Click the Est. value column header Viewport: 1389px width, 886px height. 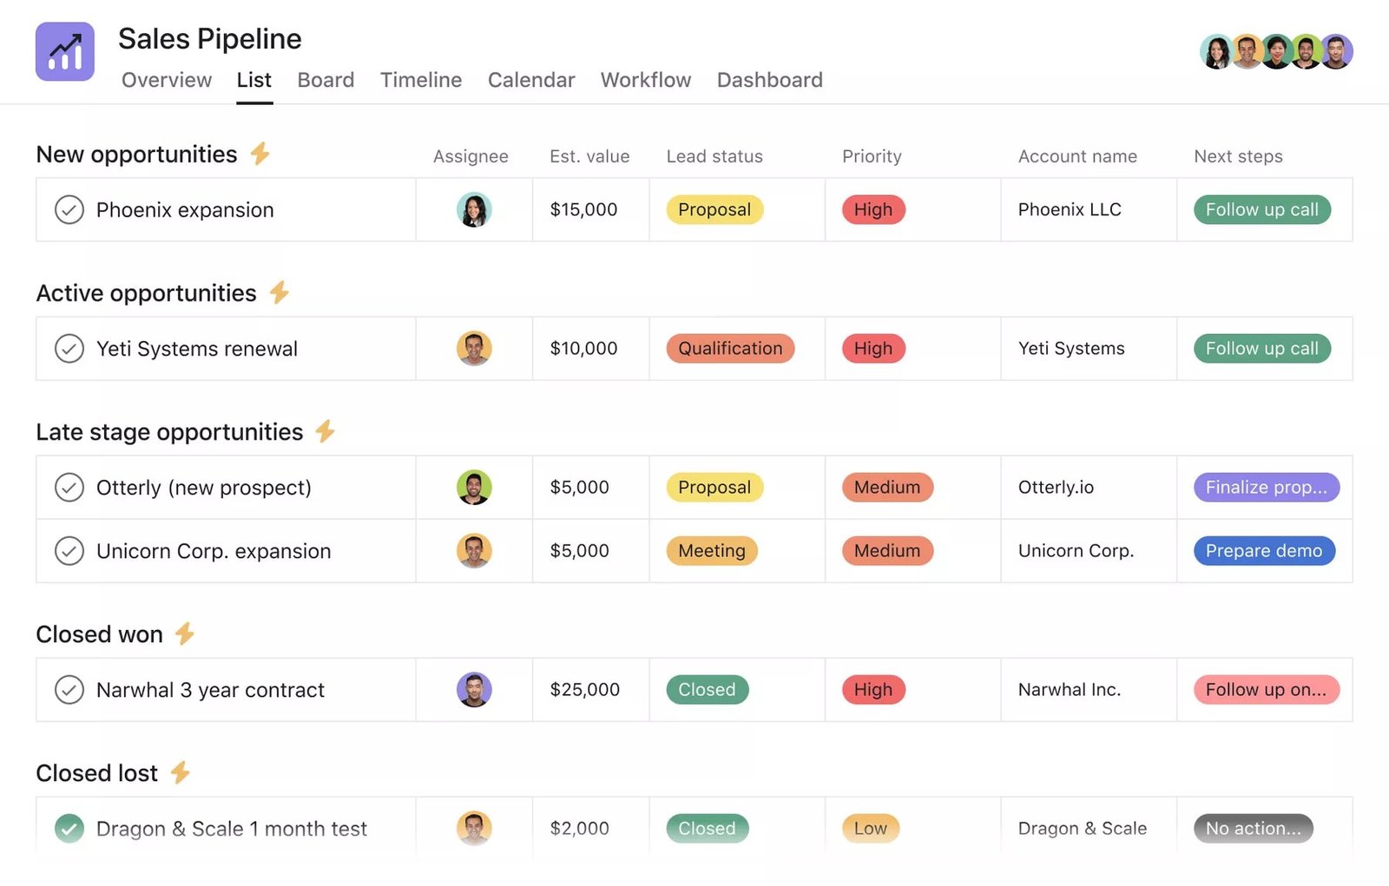(x=589, y=156)
